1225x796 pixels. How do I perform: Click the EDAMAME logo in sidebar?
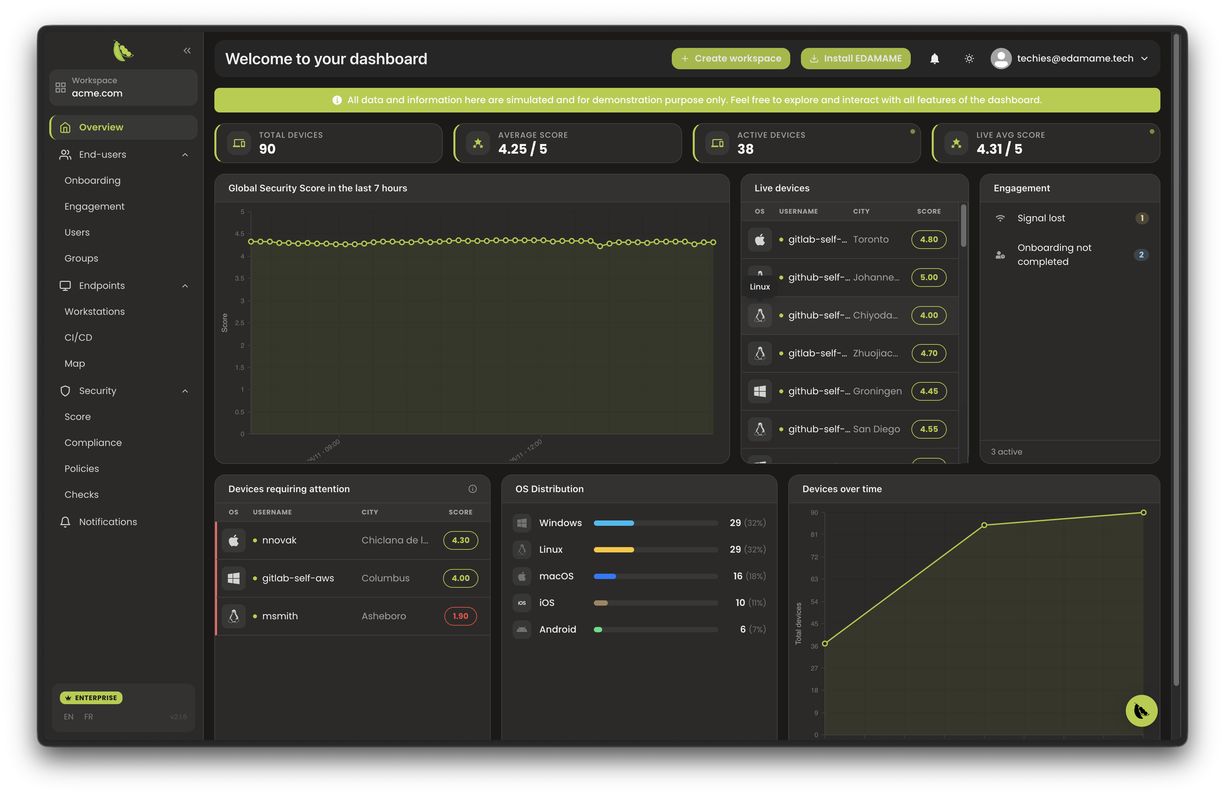[x=123, y=51]
